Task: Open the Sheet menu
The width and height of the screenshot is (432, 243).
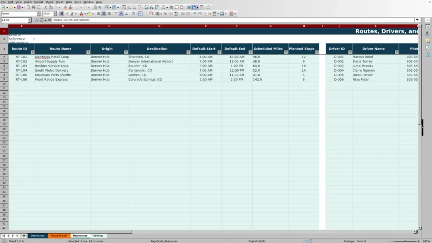Action: click(x=59, y=2)
